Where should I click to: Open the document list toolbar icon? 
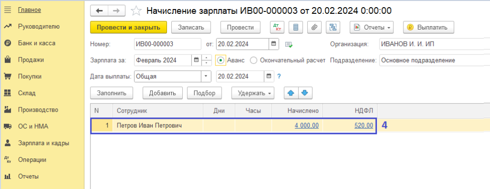pos(295,28)
